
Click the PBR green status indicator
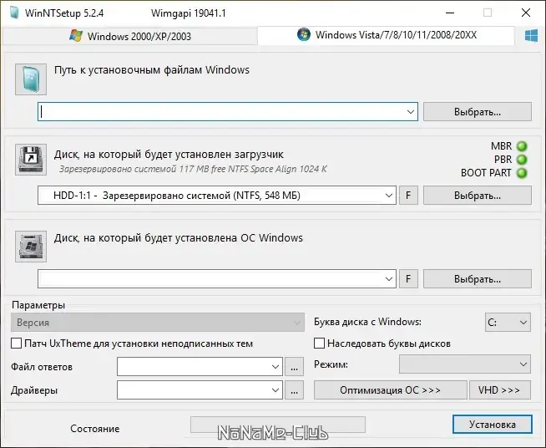[x=522, y=160]
